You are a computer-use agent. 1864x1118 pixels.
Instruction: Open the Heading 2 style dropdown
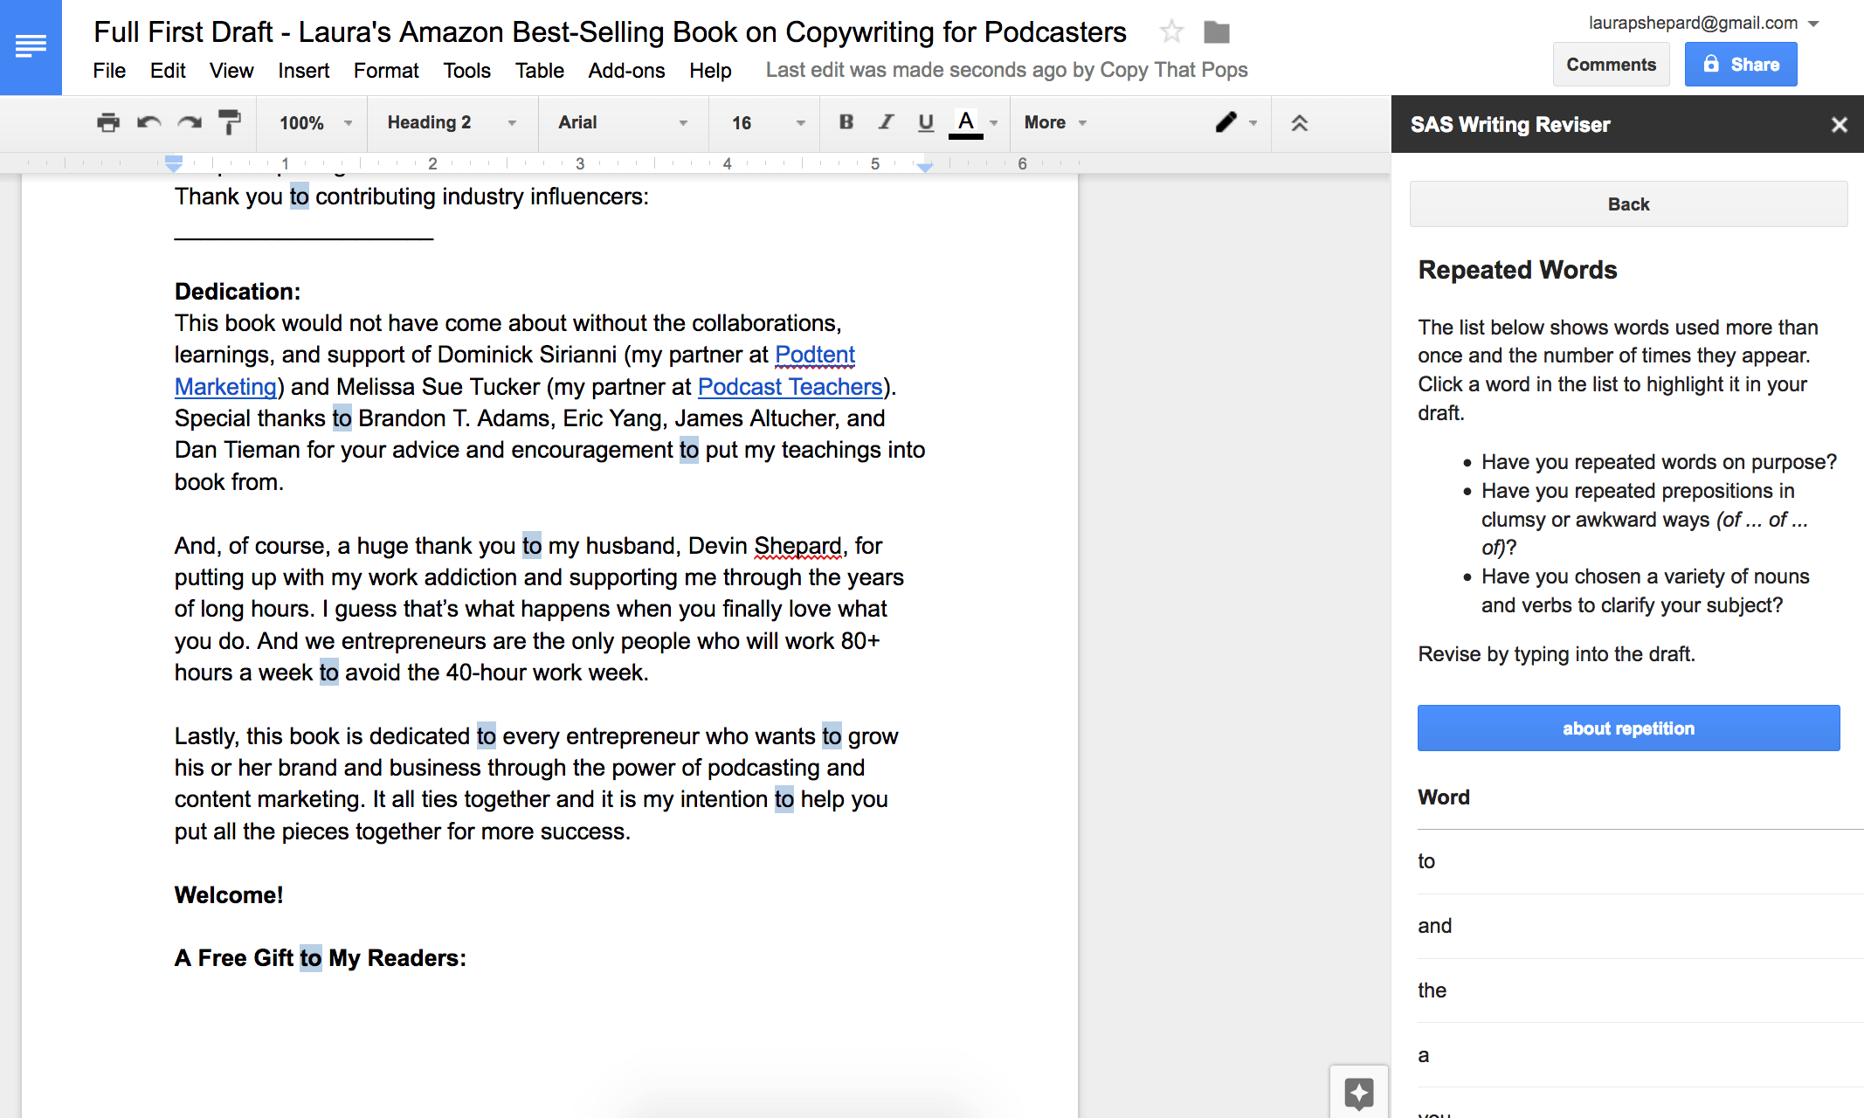tap(451, 123)
